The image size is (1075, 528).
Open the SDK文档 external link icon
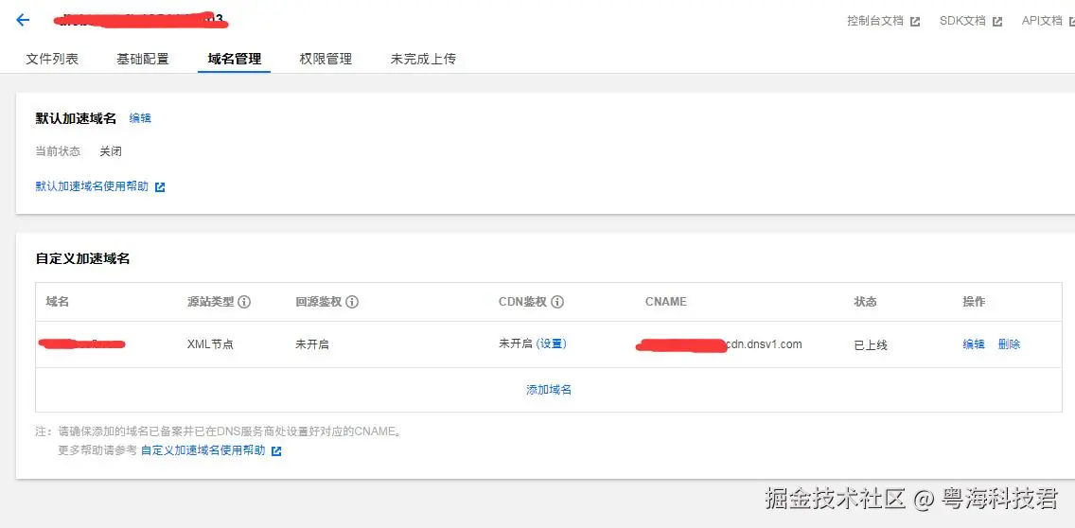click(997, 21)
